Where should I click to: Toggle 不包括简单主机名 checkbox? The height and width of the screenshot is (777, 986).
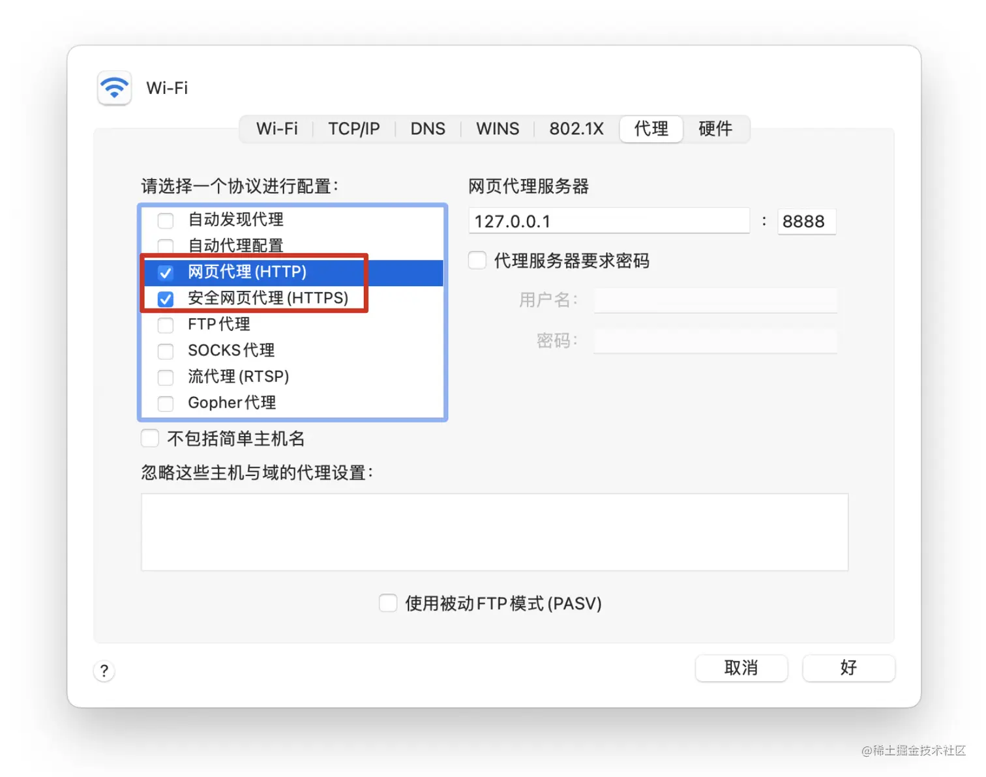point(150,438)
